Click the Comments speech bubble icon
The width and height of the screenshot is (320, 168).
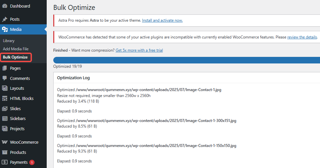[5, 79]
